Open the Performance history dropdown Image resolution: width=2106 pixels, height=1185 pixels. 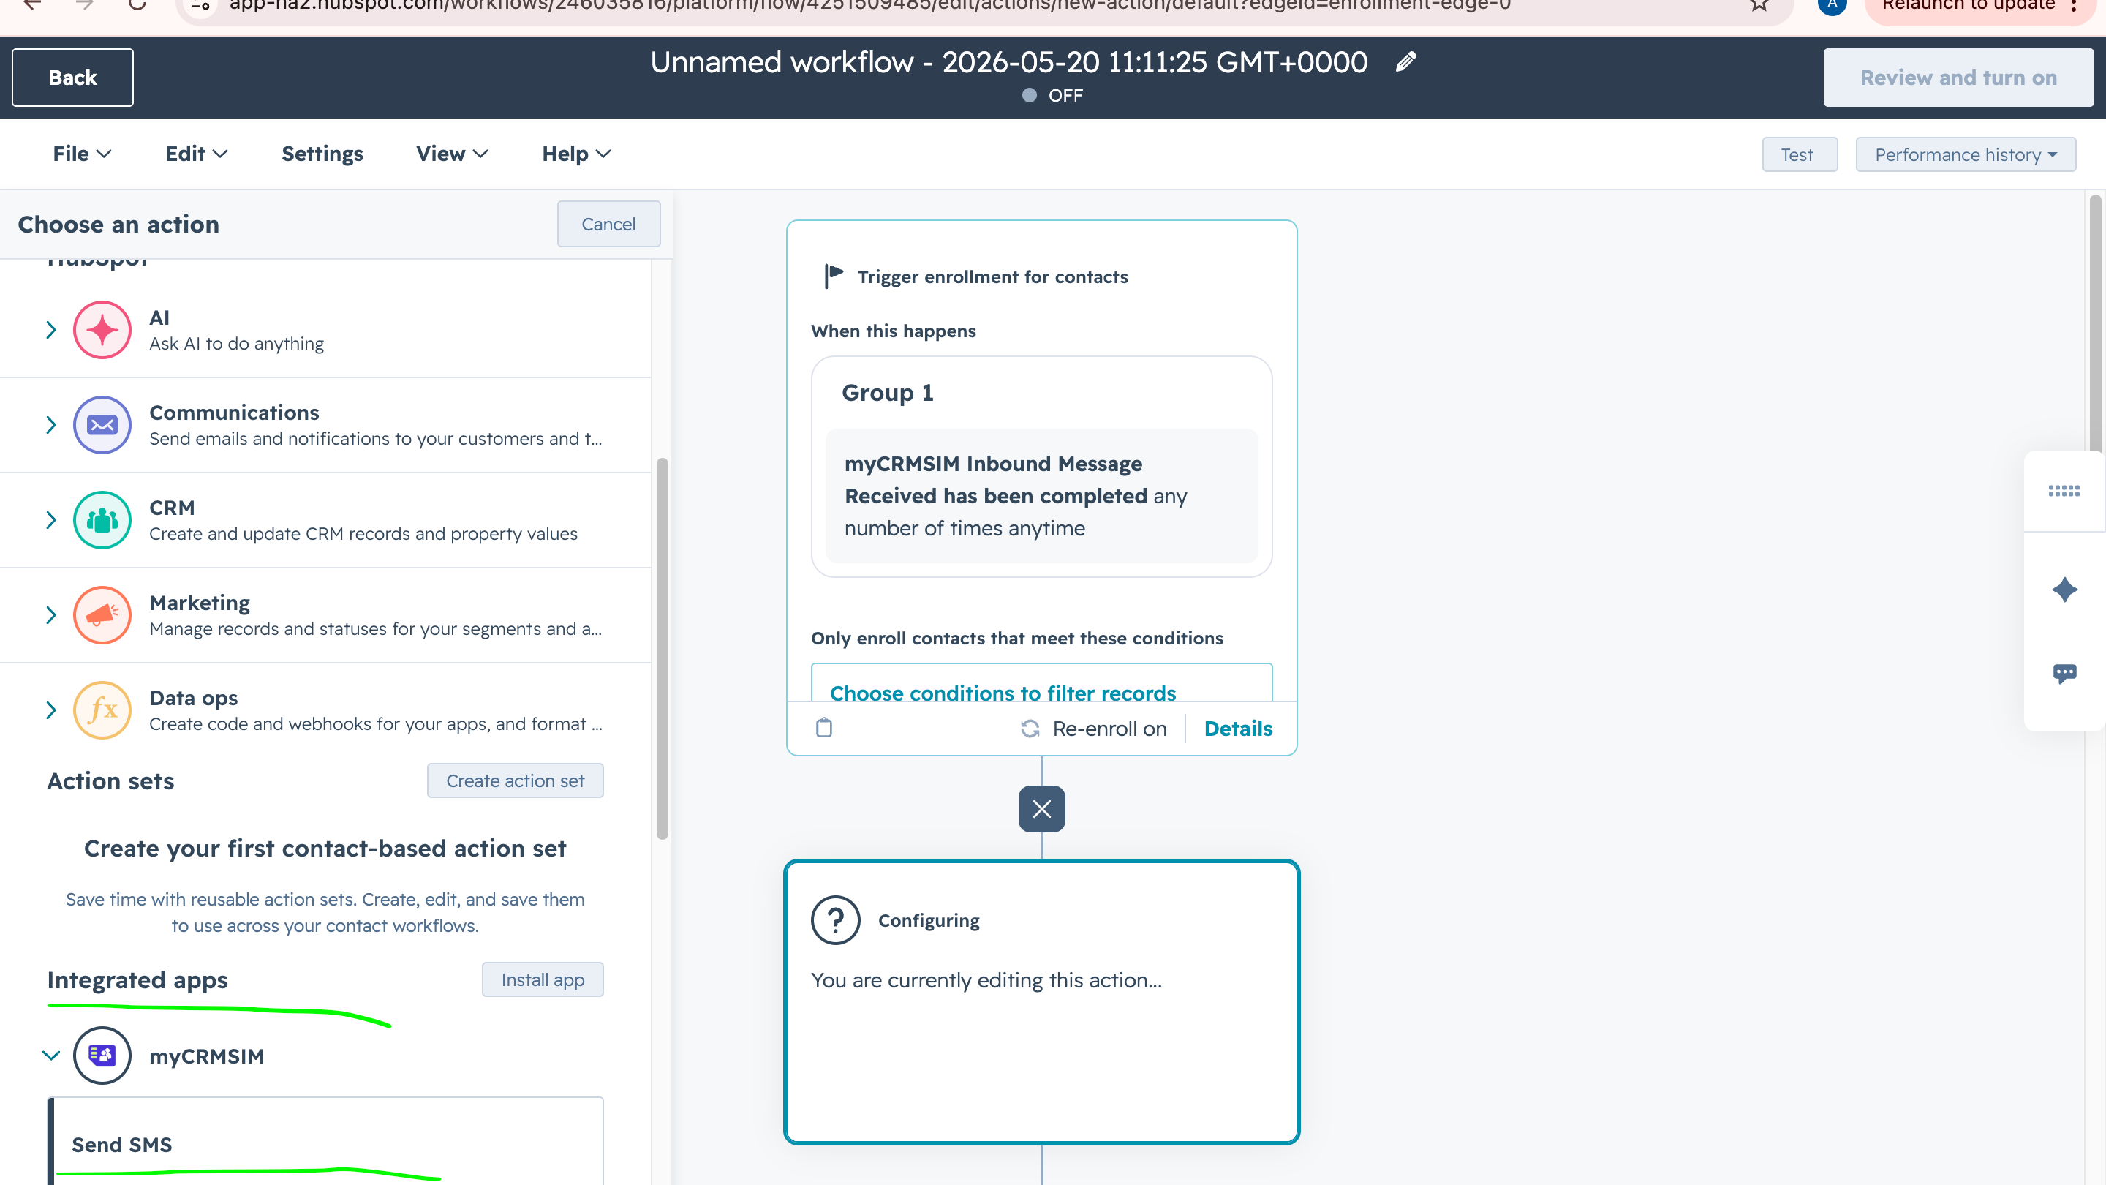pyautogui.click(x=1966, y=154)
